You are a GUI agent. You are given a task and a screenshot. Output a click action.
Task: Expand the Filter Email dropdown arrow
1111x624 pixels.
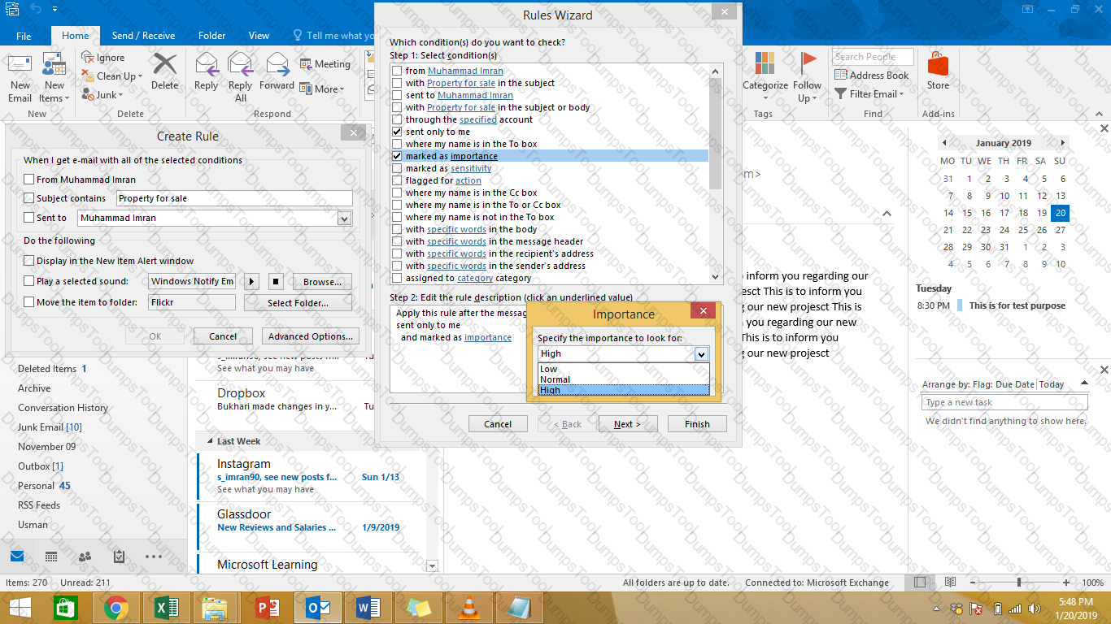point(901,94)
